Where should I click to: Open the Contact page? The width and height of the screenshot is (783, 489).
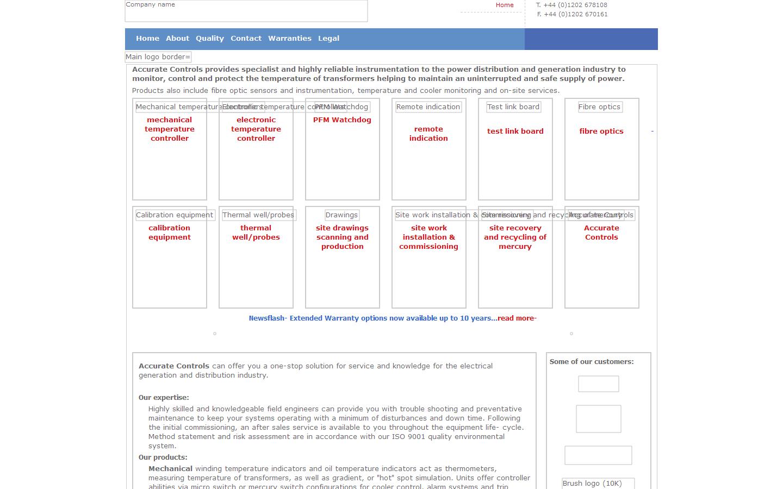pos(246,38)
